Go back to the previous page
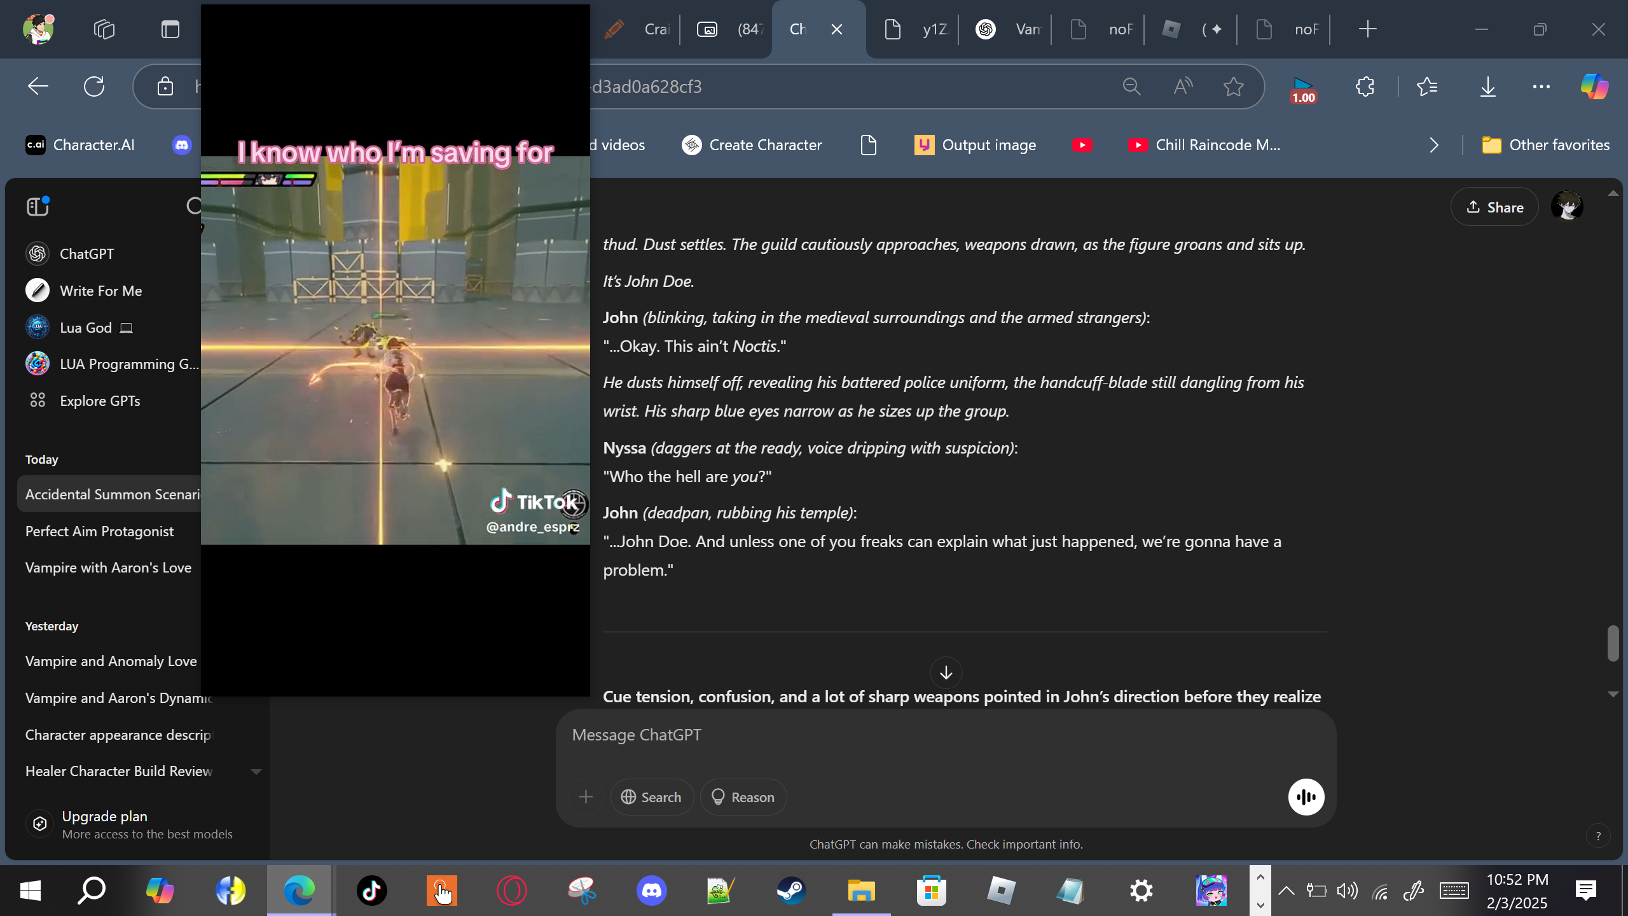The width and height of the screenshot is (1628, 916). pos(38,87)
